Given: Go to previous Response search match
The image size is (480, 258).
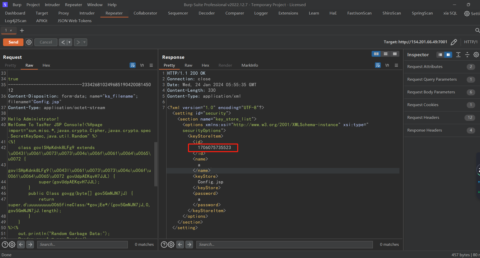Looking at the screenshot, I should [180, 245].
